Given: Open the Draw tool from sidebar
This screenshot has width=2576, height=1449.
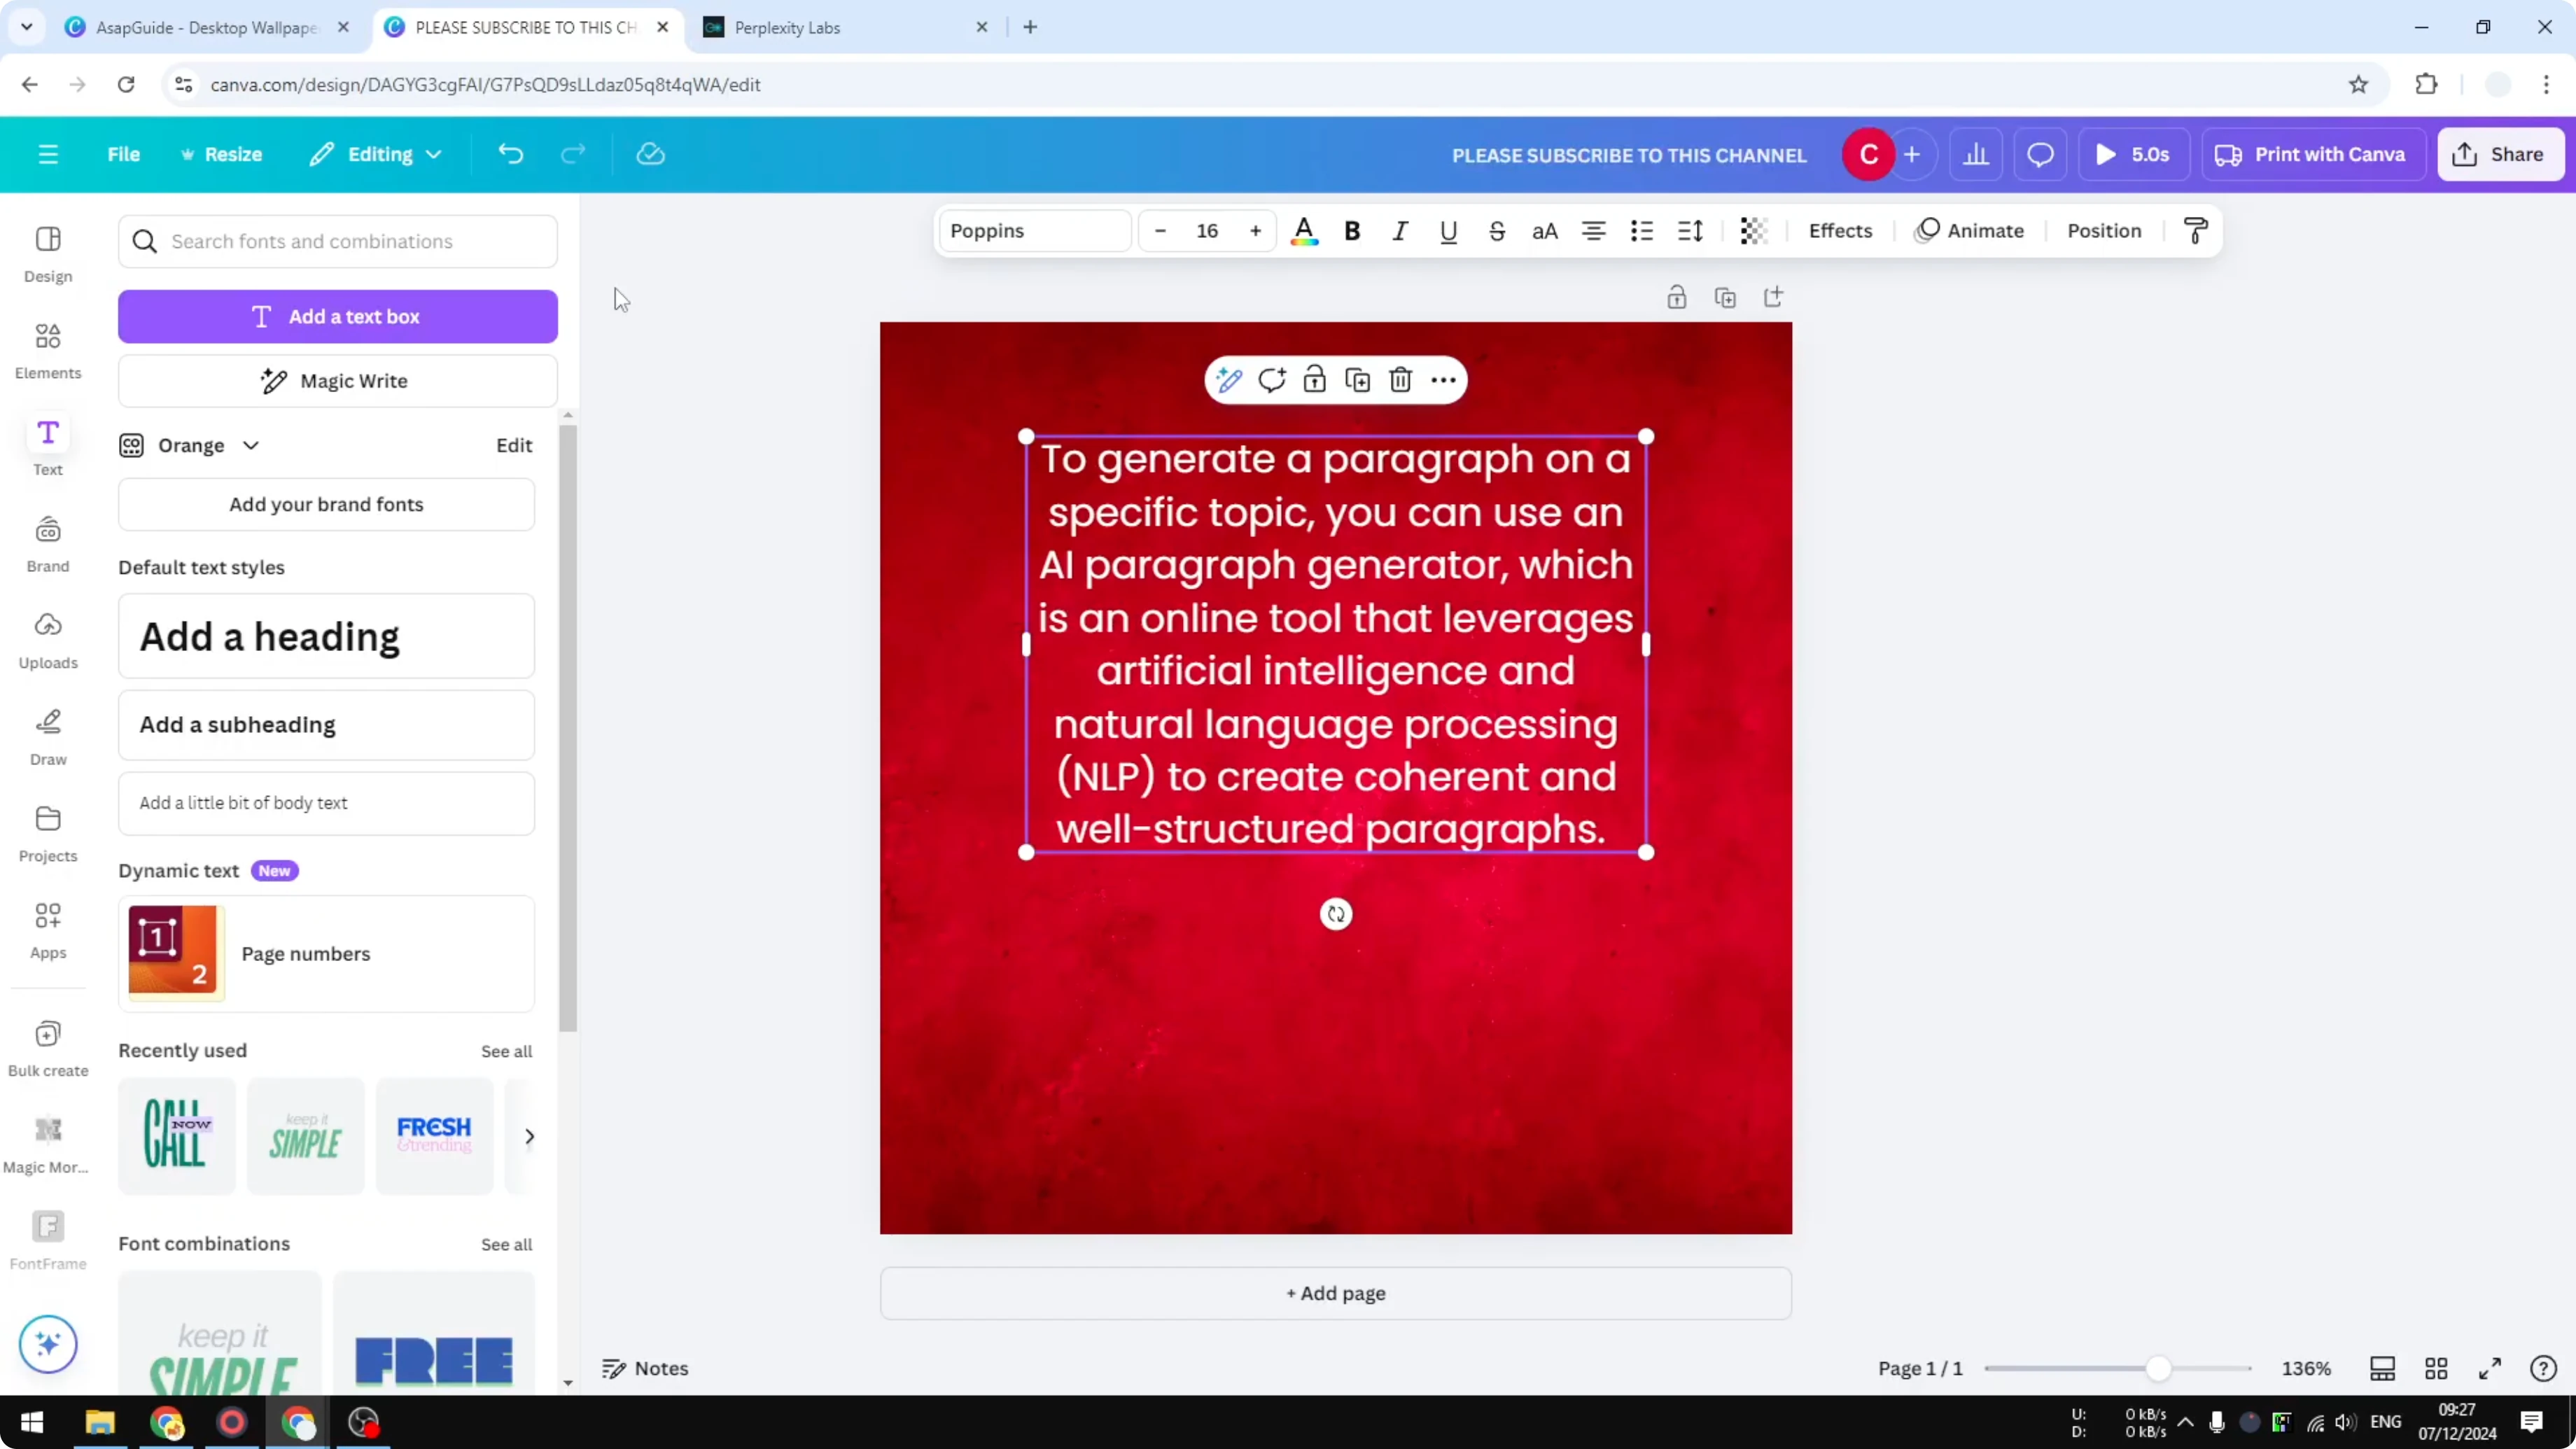Looking at the screenshot, I should [47, 737].
